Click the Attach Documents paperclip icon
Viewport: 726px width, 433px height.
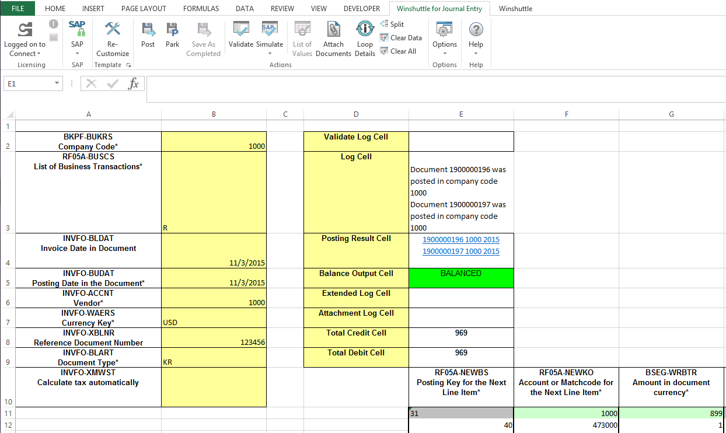click(x=333, y=29)
